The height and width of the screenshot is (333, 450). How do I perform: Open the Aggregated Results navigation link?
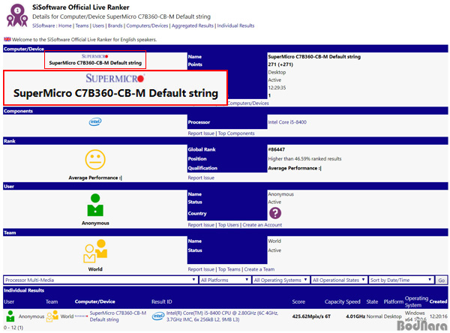click(193, 25)
